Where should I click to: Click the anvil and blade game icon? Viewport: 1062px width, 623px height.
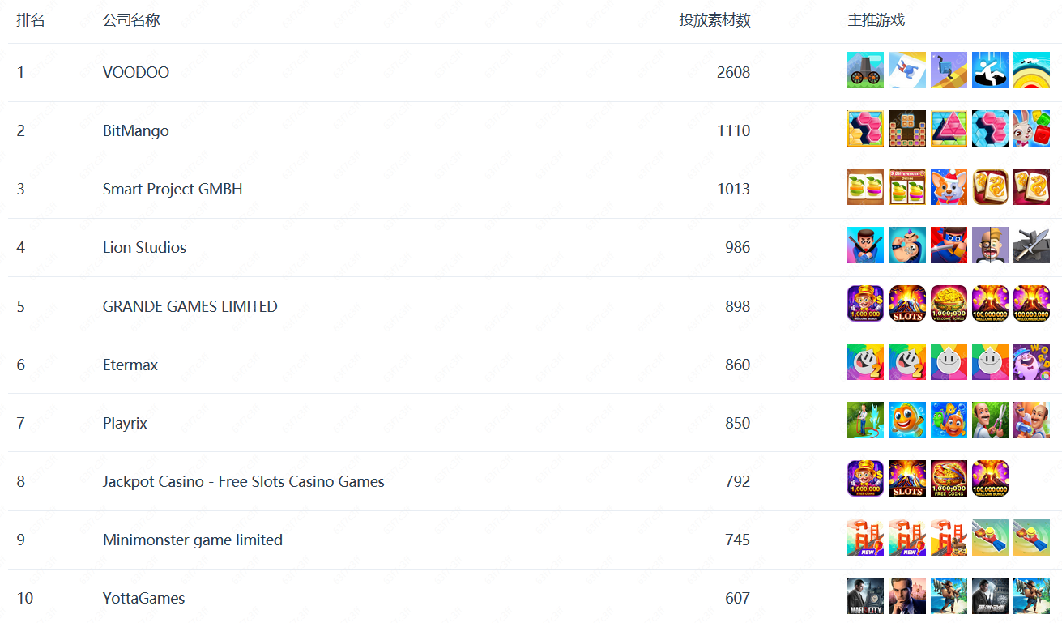pyautogui.click(x=1031, y=245)
